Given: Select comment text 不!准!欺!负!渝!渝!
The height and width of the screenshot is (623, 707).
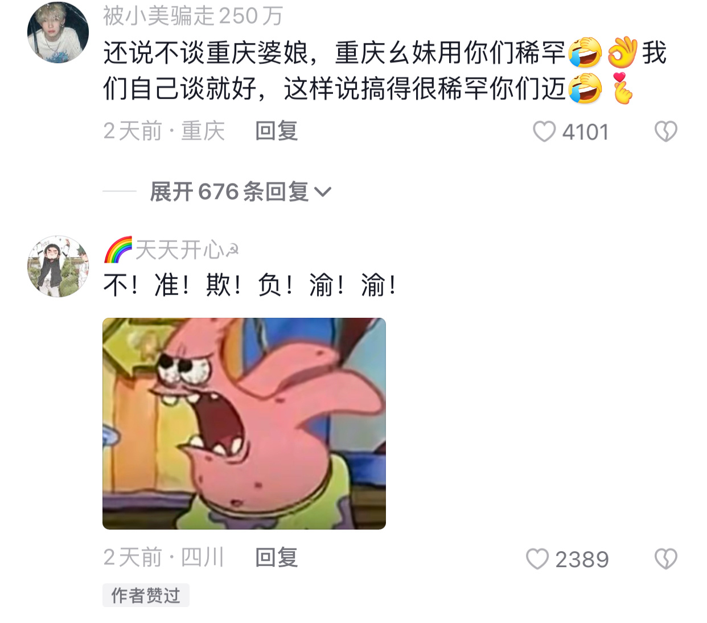Looking at the screenshot, I should tap(250, 285).
